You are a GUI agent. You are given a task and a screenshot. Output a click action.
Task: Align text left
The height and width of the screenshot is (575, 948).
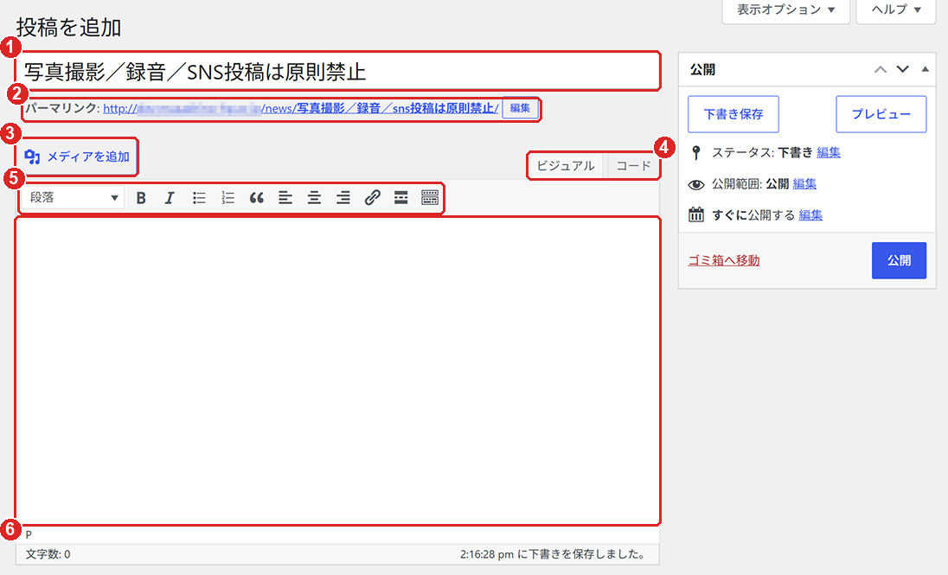285,198
